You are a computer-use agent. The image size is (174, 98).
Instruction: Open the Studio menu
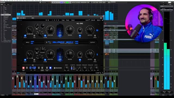pos(24,1)
